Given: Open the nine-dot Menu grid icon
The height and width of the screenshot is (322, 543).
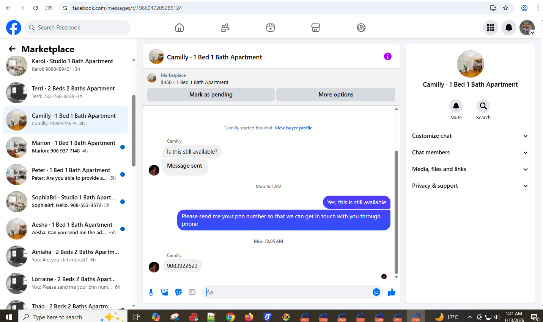Looking at the screenshot, I should [x=491, y=28].
